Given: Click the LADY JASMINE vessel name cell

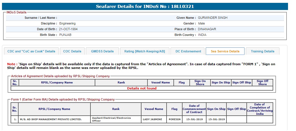Looking at the screenshot, I should 154,119.
